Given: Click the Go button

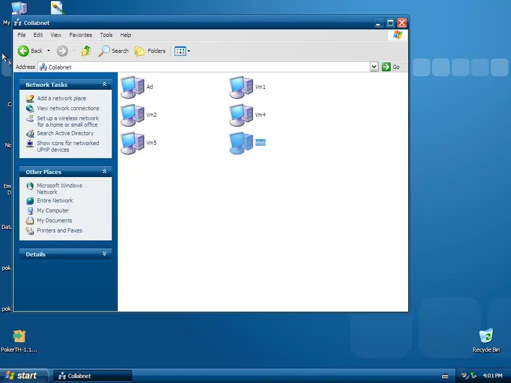Looking at the screenshot, I should pyautogui.click(x=391, y=67).
